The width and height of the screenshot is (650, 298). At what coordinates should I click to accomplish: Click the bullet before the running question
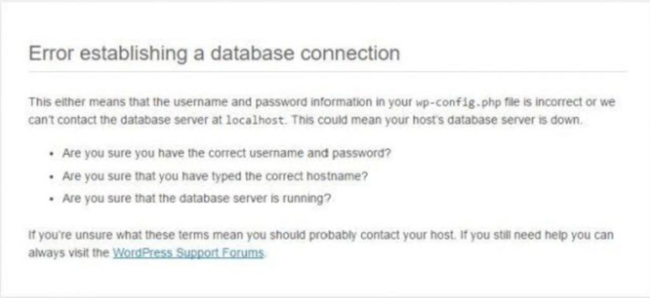51,200
